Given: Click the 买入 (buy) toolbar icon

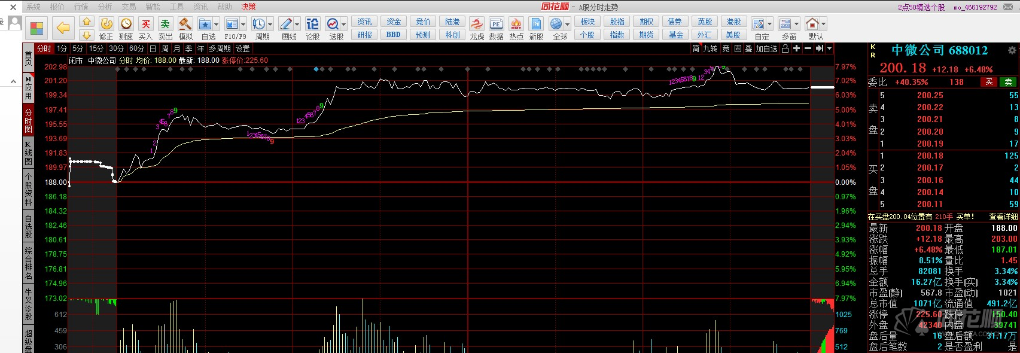Looking at the screenshot, I should (145, 25).
